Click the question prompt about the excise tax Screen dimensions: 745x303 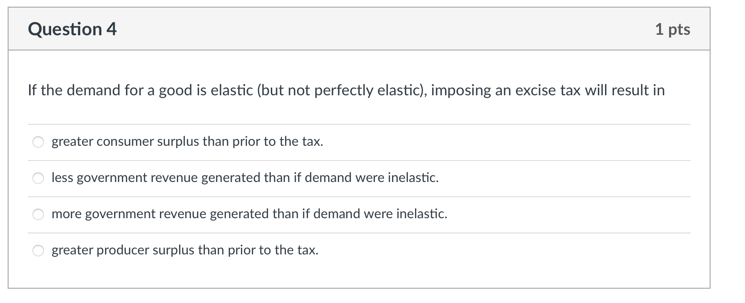346,90
